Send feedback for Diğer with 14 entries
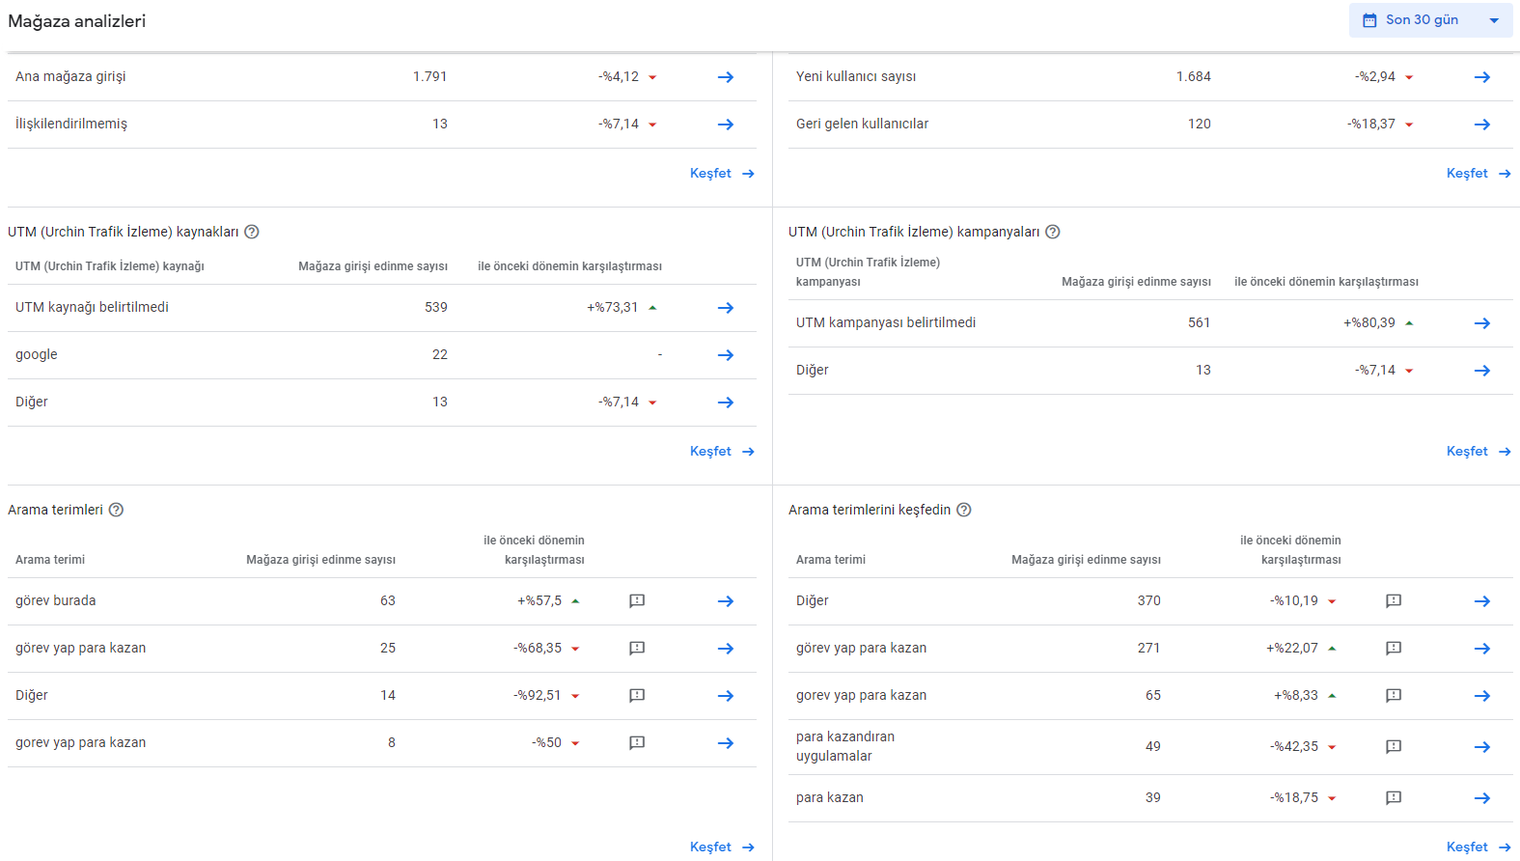Image resolution: width=1520 pixels, height=861 pixels. [637, 696]
